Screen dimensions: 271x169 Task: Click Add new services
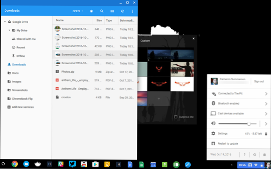23,107
